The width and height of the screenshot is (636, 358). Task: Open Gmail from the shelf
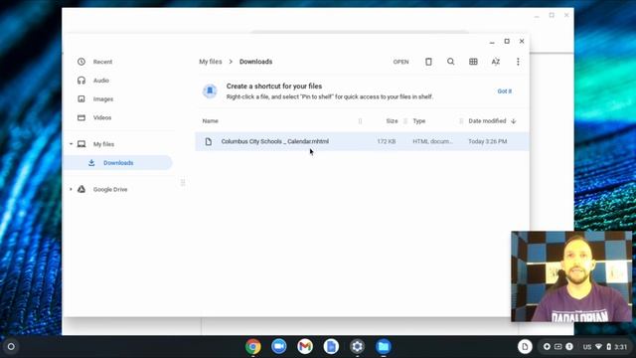(305, 347)
